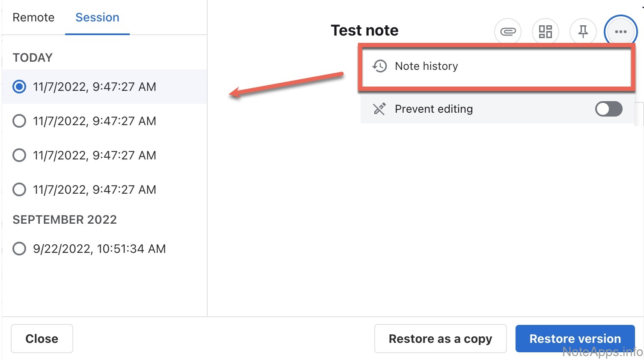Open the grid layout icon beside the paperclip
Screen dimensions: 644x360
click(545, 32)
